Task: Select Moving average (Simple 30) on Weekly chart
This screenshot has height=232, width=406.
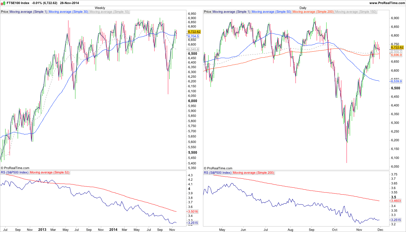Action: (68, 12)
